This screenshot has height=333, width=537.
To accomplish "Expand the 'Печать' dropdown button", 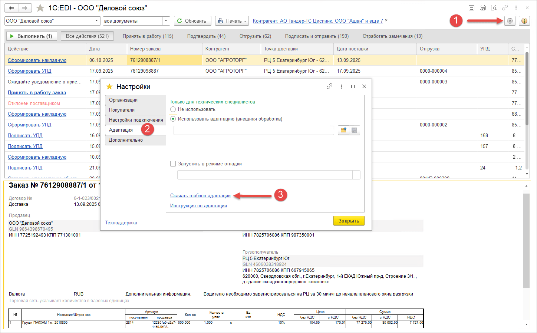I will [x=232, y=21].
